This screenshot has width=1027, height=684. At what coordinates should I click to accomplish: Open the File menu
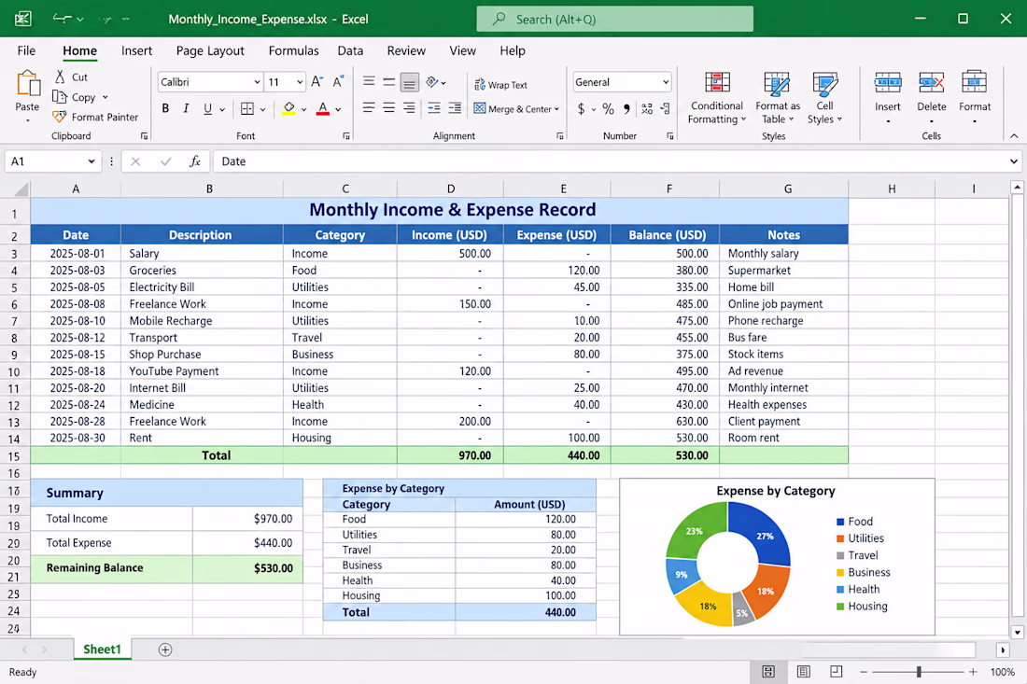[26, 50]
